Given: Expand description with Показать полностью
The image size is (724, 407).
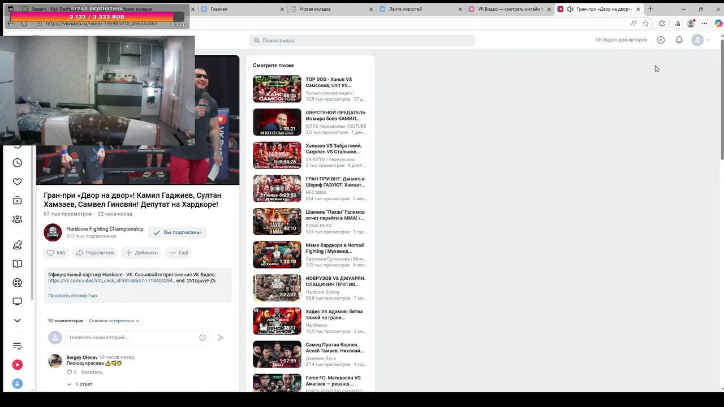Looking at the screenshot, I should 72,296.
